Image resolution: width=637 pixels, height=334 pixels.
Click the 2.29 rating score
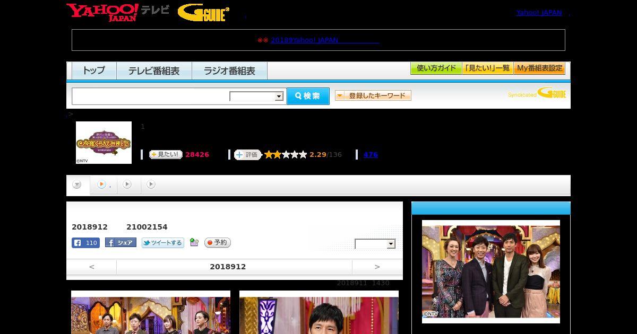pos(317,154)
